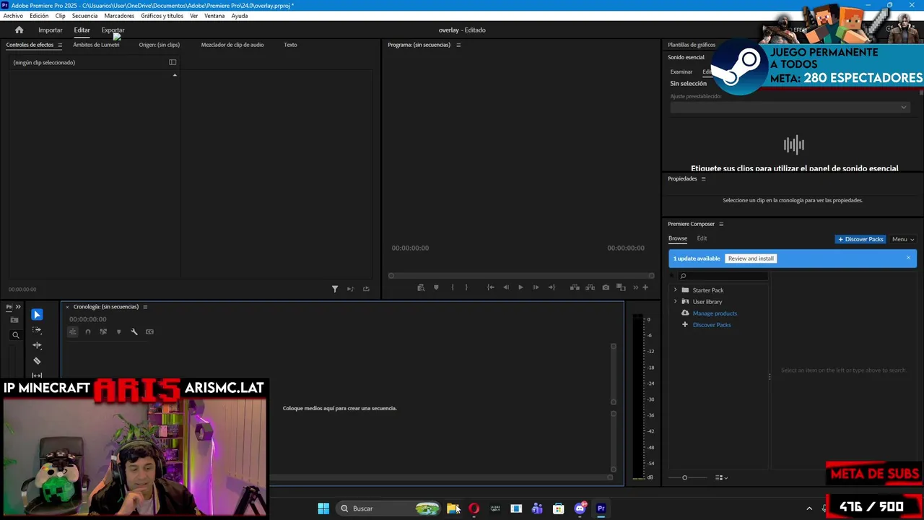The height and width of the screenshot is (520, 924).
Task: Open the Manage products link
Action: click(x=715, y=313)
